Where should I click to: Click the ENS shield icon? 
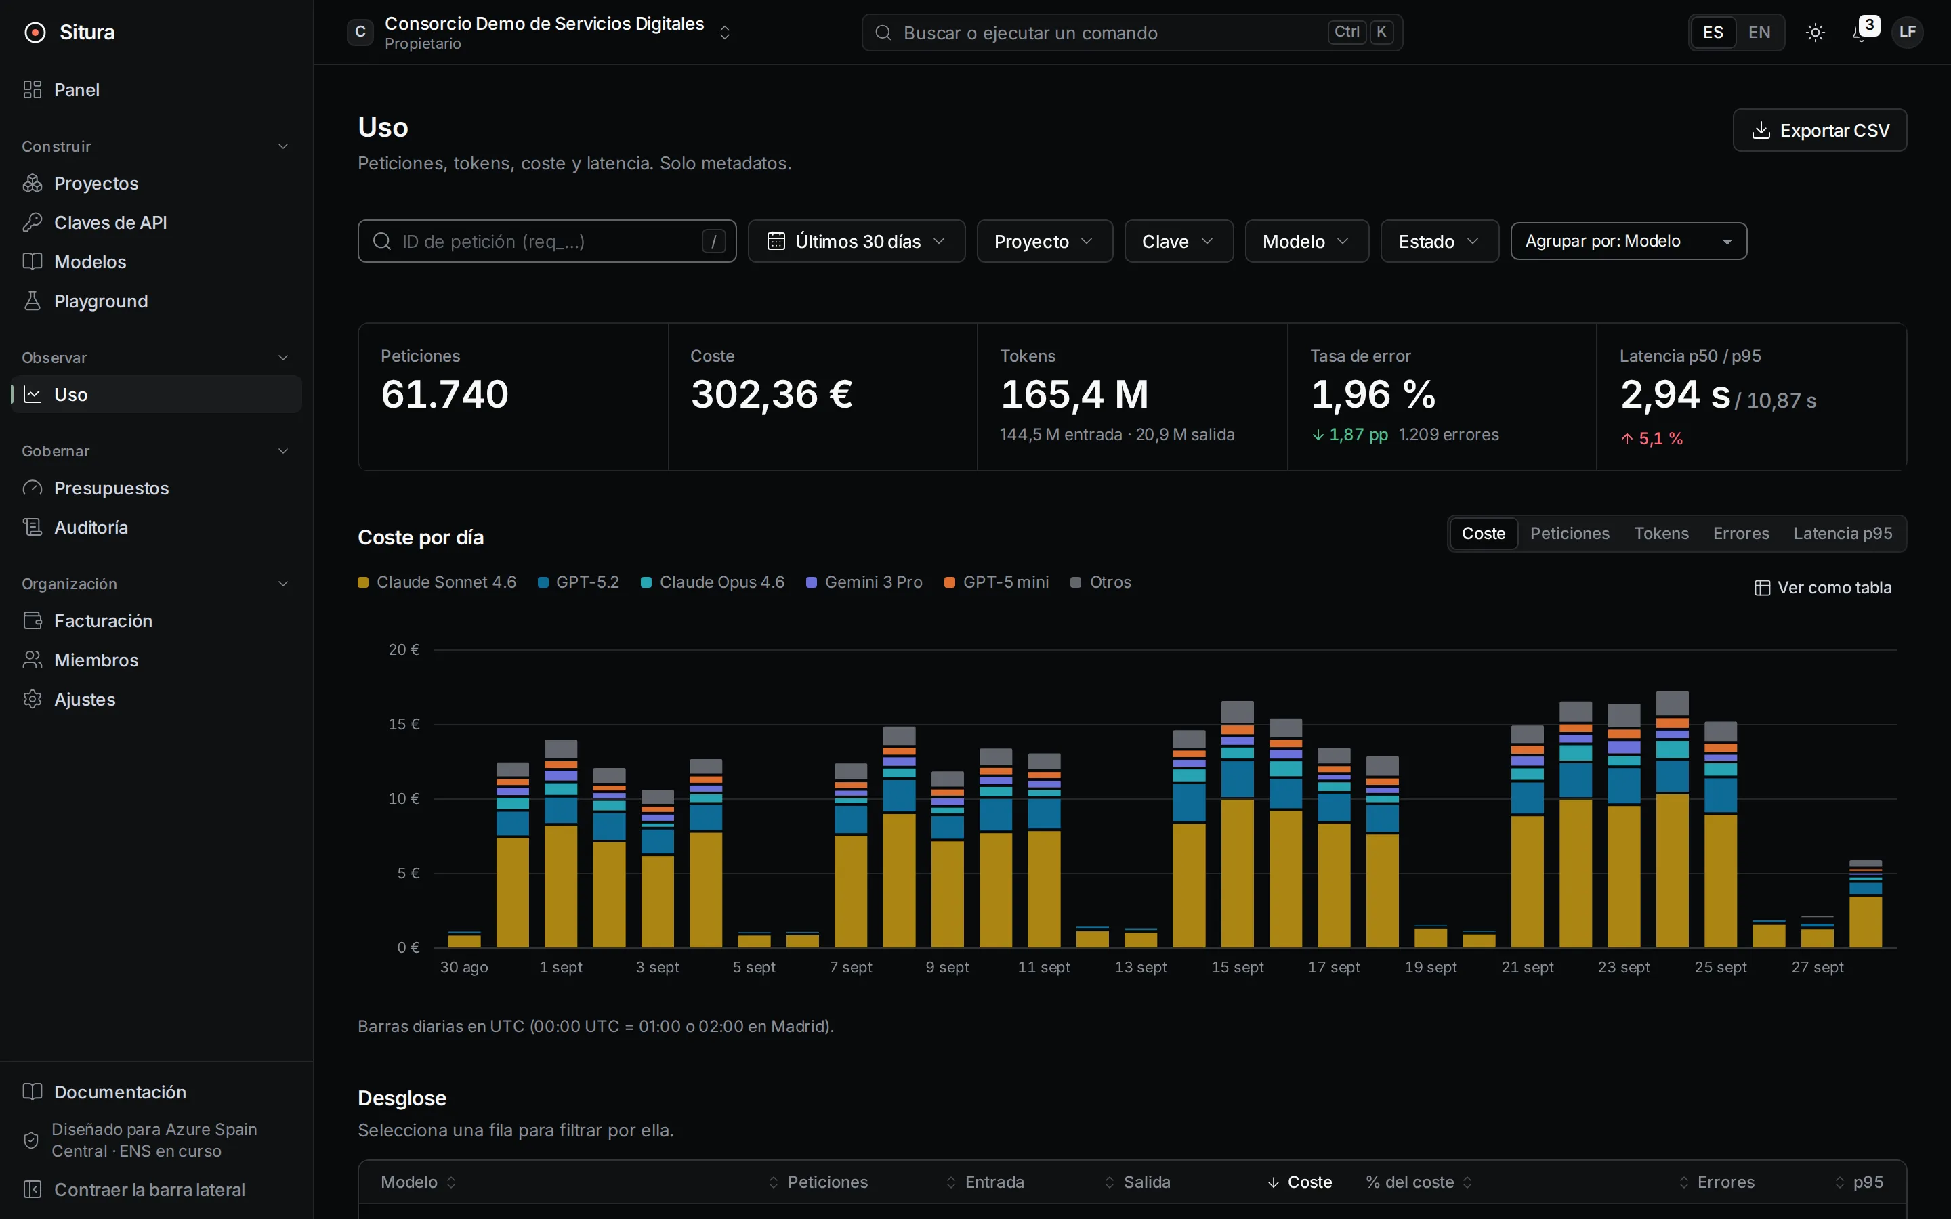tap(31, 1140)
